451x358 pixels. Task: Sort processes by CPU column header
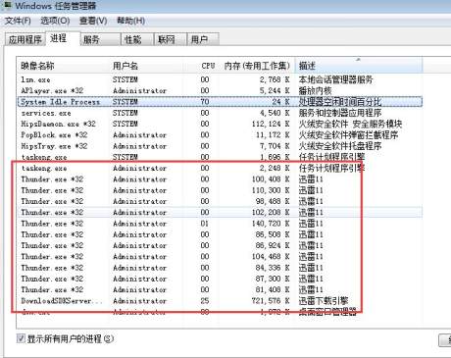point(208,66)
